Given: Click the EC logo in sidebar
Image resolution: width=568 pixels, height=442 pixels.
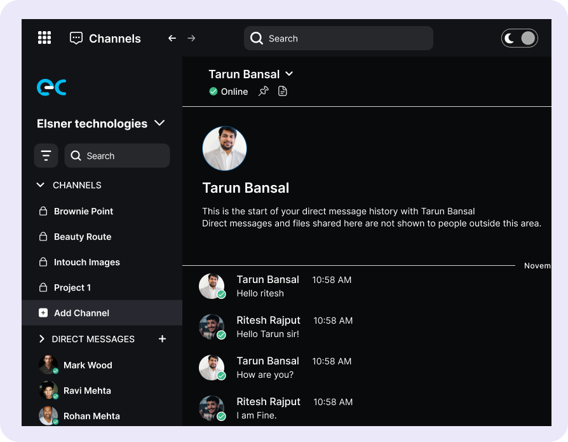Looking at the screenshot, I should 51,87.
